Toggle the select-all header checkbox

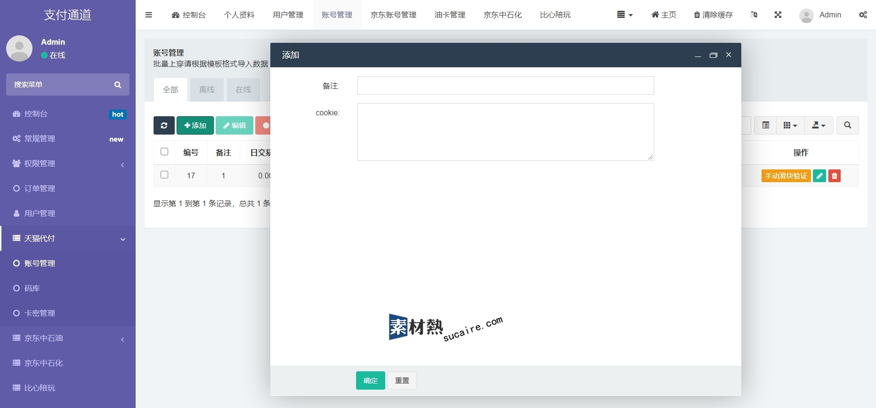tap(164, 152)
